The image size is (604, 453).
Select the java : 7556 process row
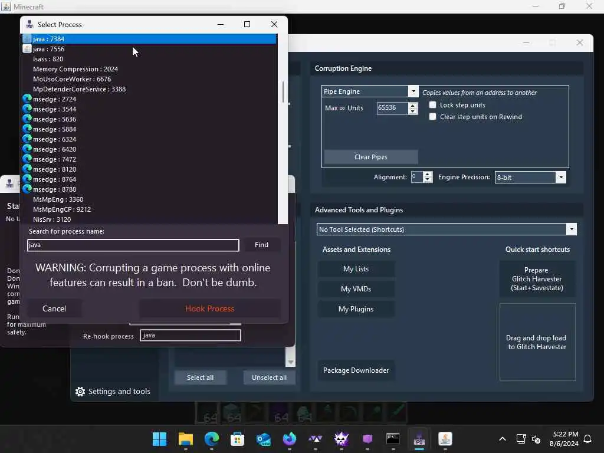click(x=149, y=49)
